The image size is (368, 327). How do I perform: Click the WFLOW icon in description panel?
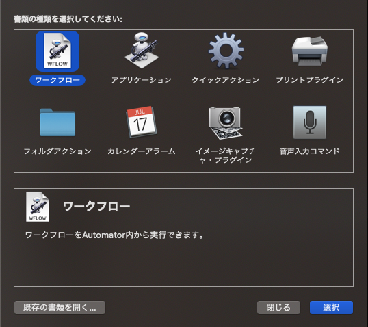pyautogui.click(x=38, y=207)
